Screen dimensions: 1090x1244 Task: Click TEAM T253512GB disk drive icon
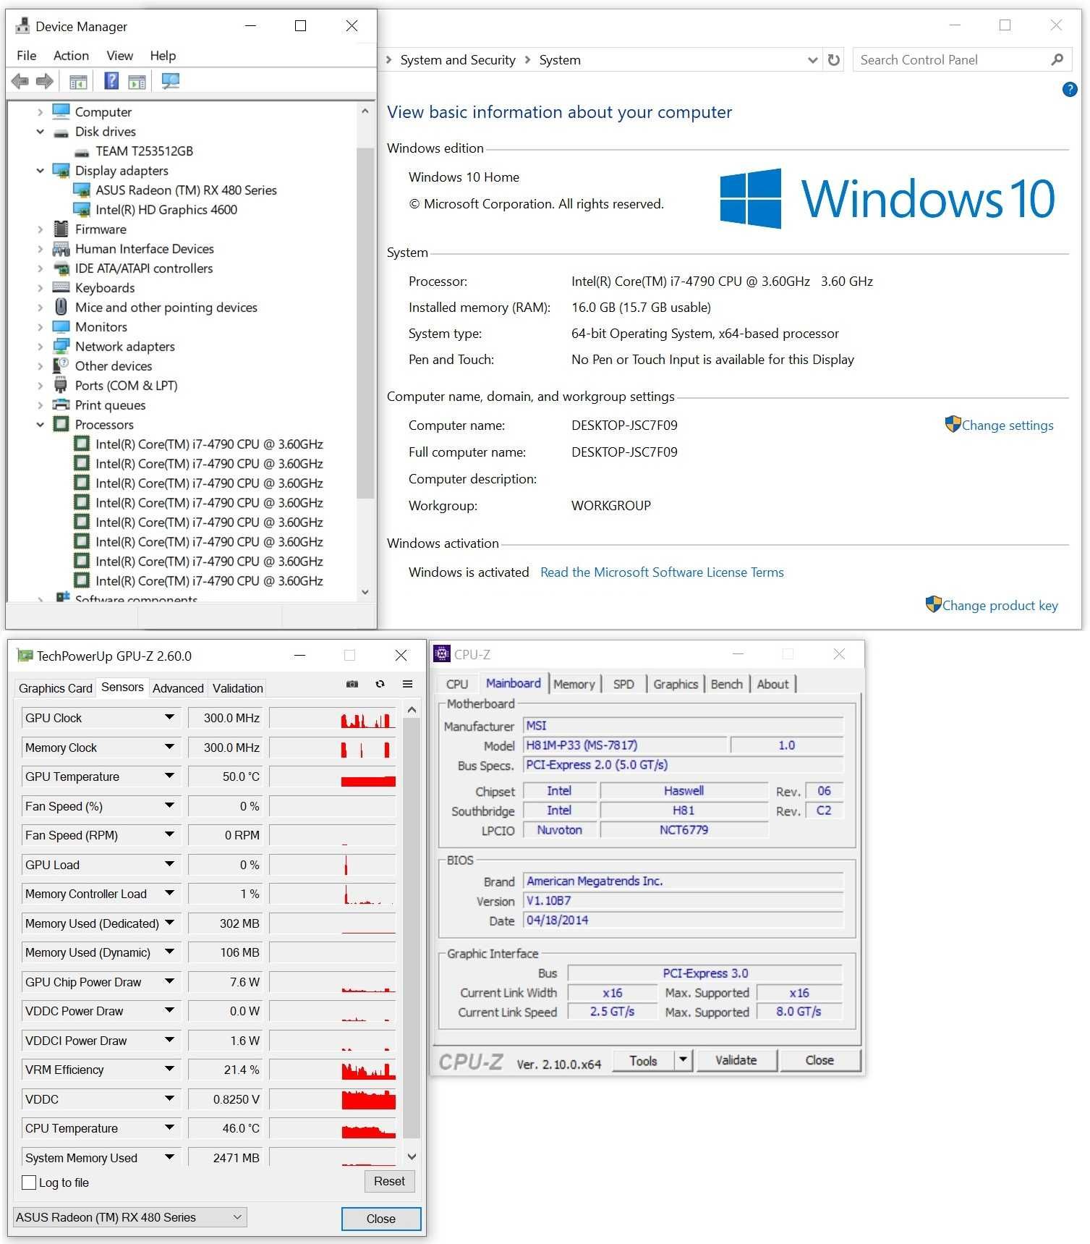click(x=82, y=151)
